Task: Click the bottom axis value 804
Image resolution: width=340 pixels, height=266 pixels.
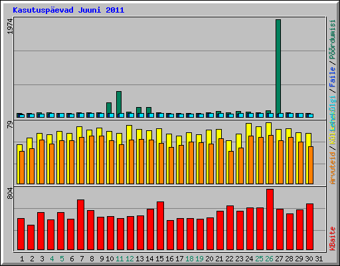Action: point(10,194)
